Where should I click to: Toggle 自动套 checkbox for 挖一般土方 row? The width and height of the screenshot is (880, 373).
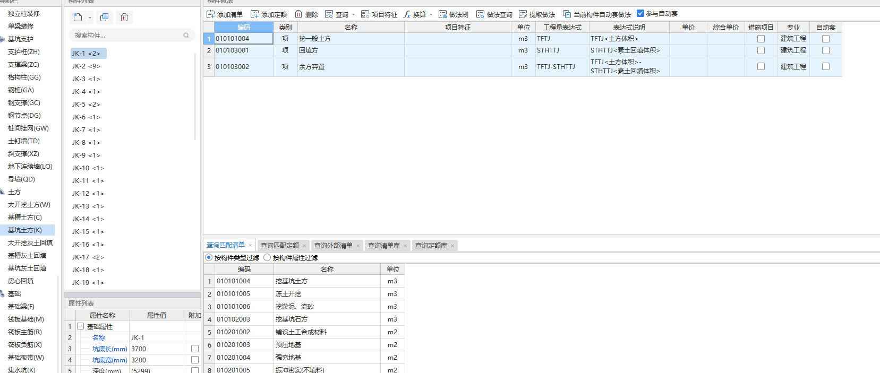pos(826,39)
